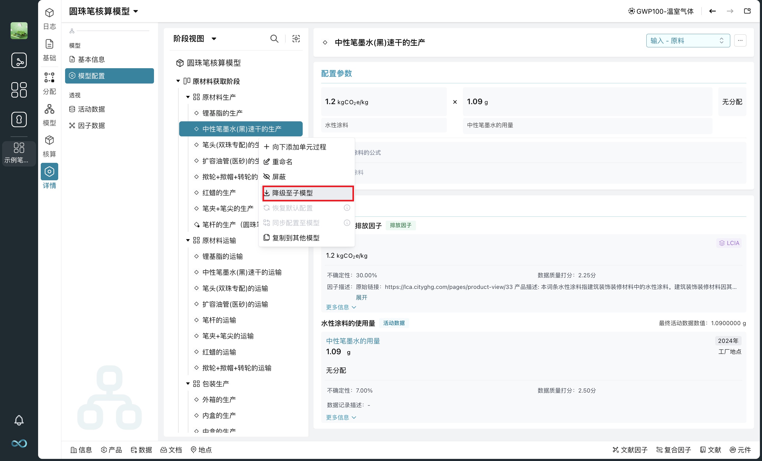Screen dimensions: 762x461
Task: Open the 输入 - 原料 dropdown
Action: pyautogui.click(x=687, y=40)
